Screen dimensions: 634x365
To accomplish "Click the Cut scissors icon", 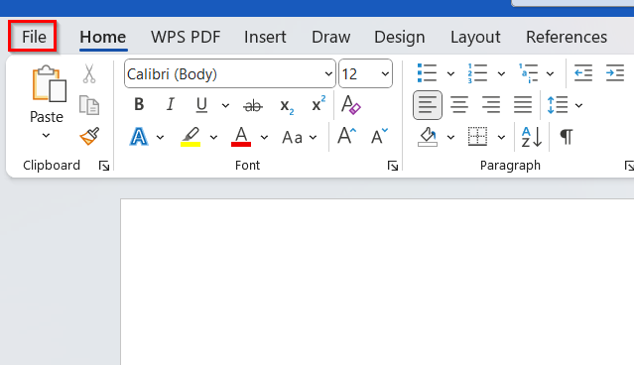I will coord(89,73).
